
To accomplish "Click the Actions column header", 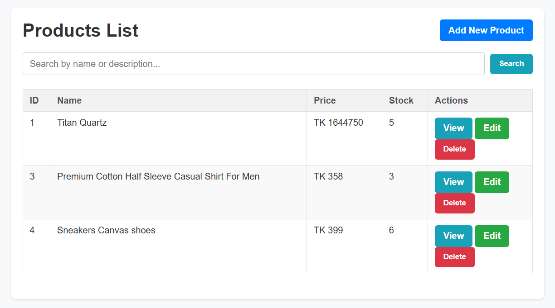I will point(451,100).
